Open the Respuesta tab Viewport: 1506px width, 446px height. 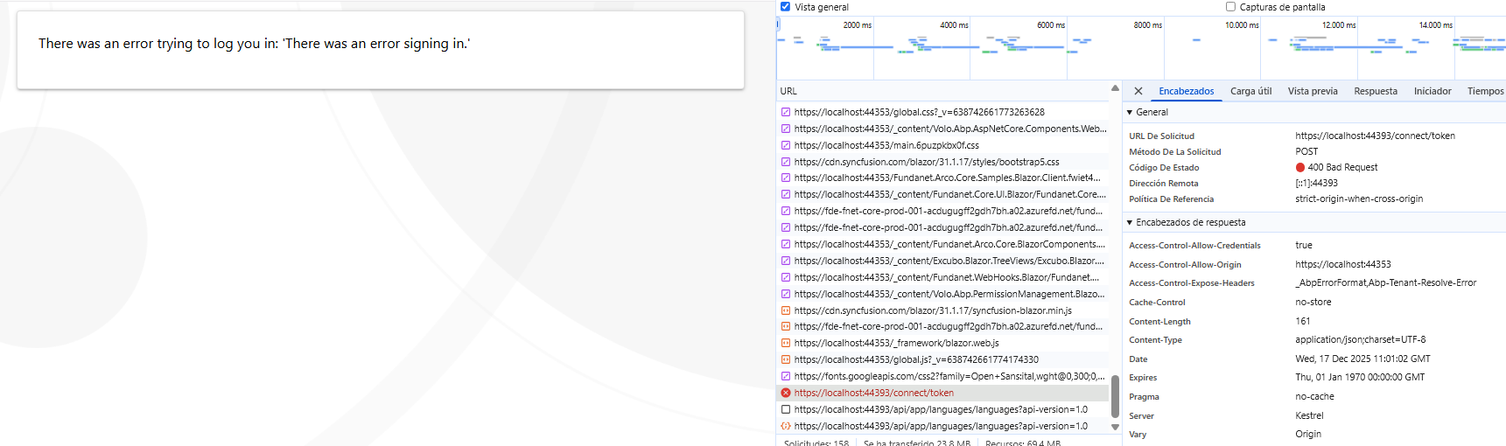[1375, 91]
